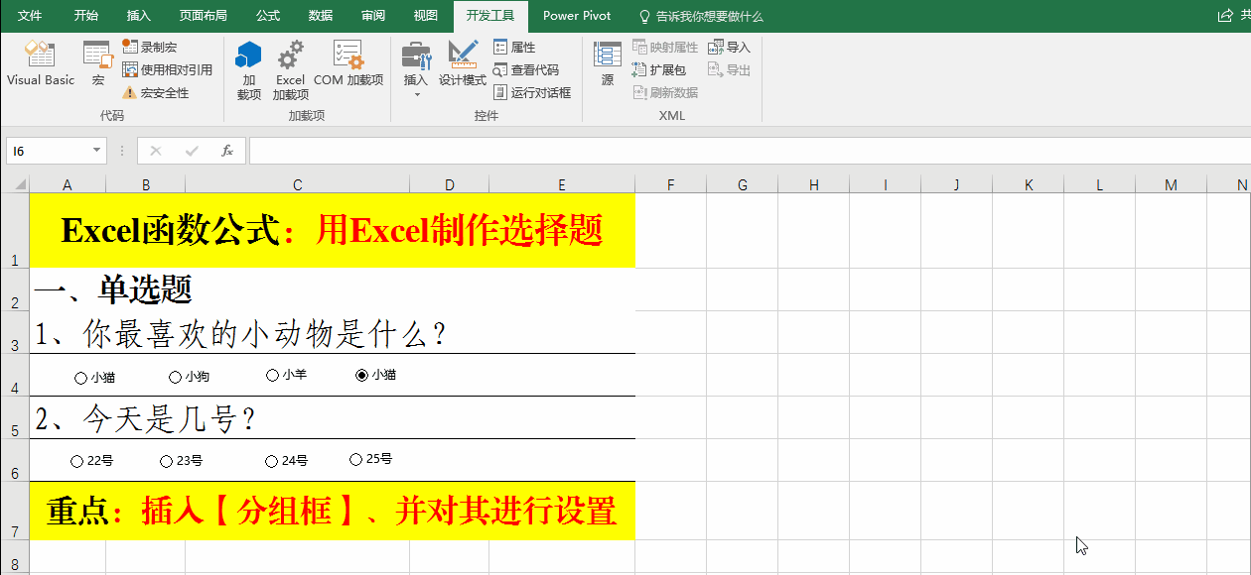
Task: Open Excel 加载项 dialog
Action: [x=290, y=69]
